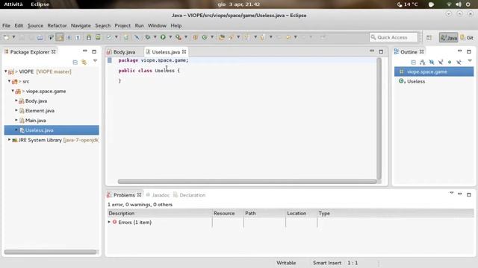The width and height of the screenshot is (478, 268).
Task: Switch to the Javadoc tab
Action: pos(158,195)
